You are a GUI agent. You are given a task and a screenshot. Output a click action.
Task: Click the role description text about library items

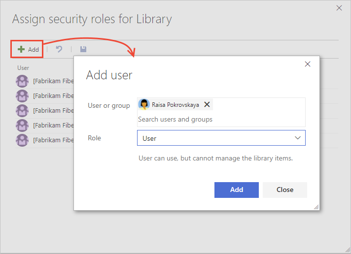215,159
